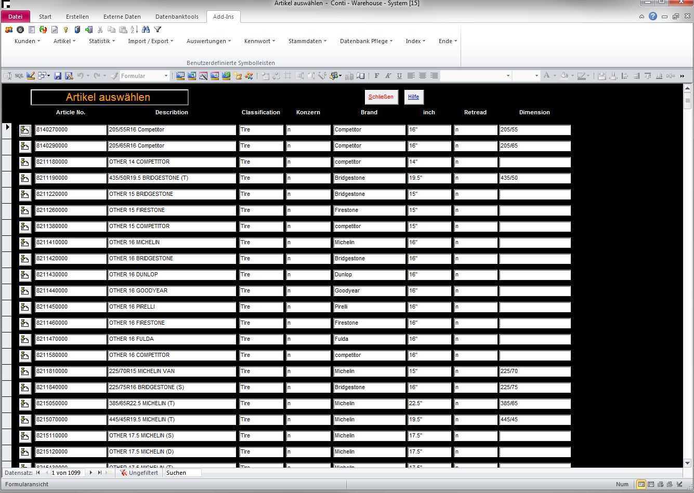Click the filter funnel icon
Image resolution: width=694 pixels, height=493 pixels.
click(x=158, y=30)
